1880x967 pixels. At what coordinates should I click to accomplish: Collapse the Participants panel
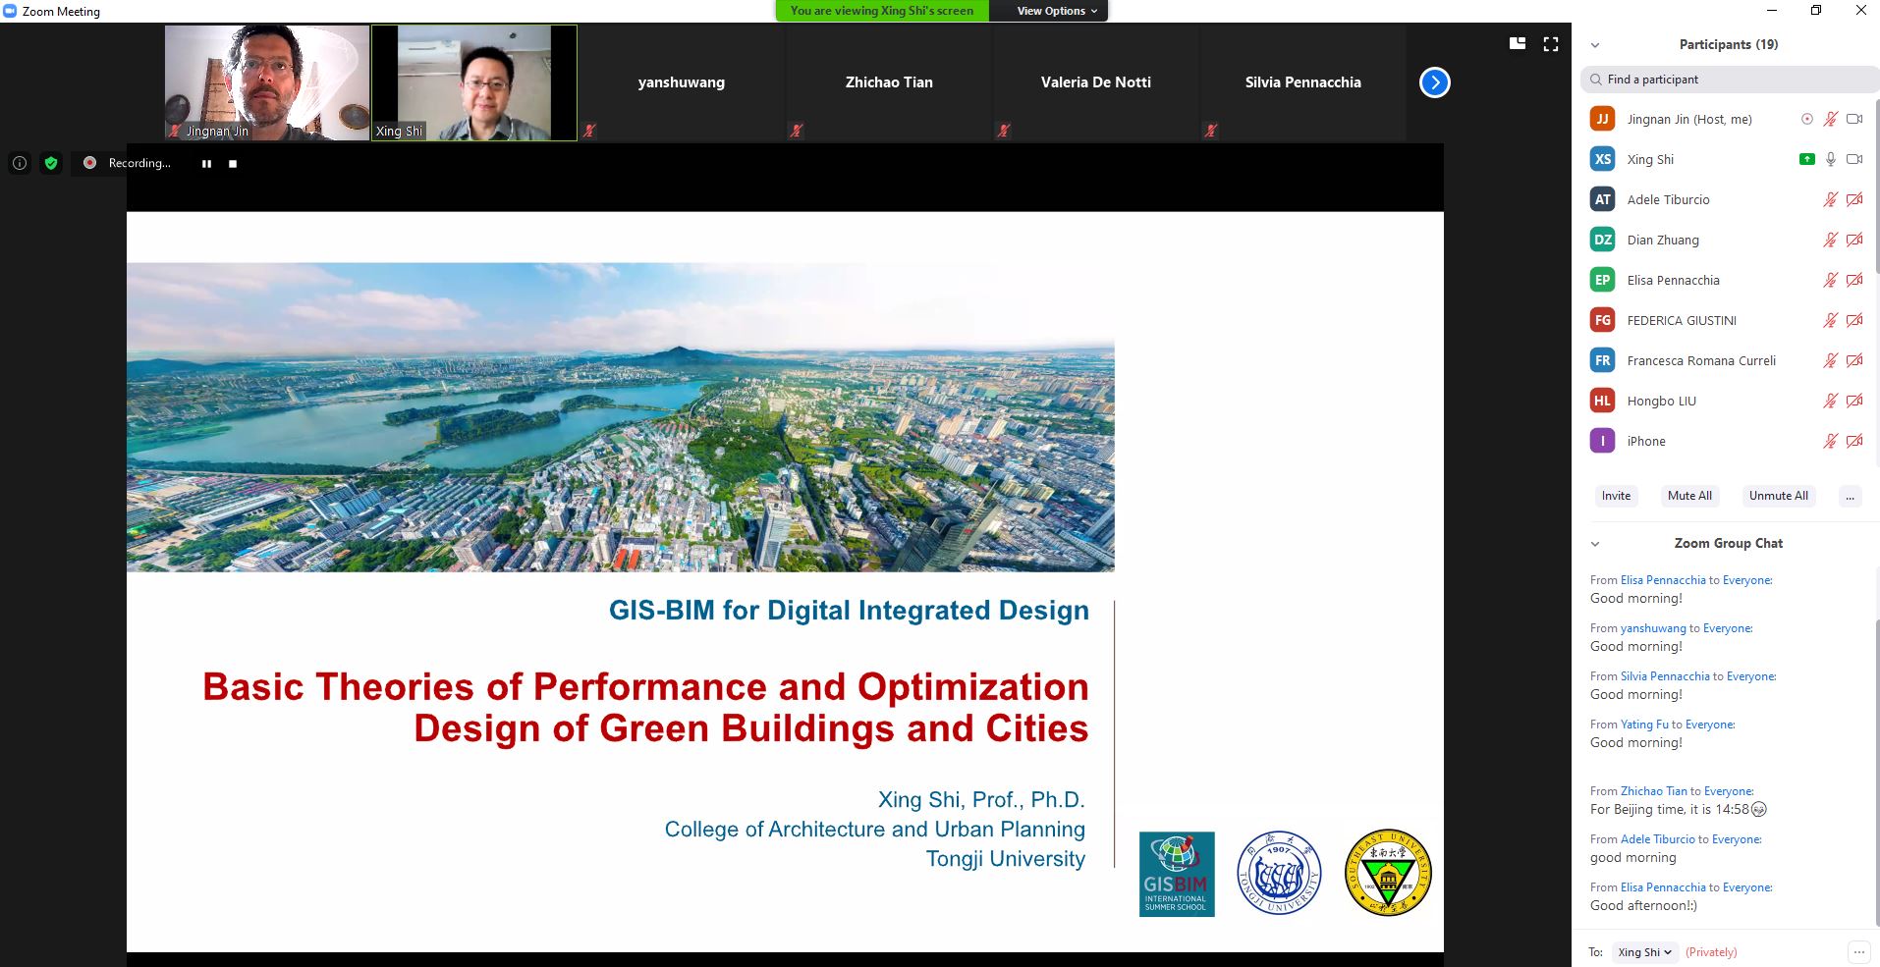[x=1595, y=45]
